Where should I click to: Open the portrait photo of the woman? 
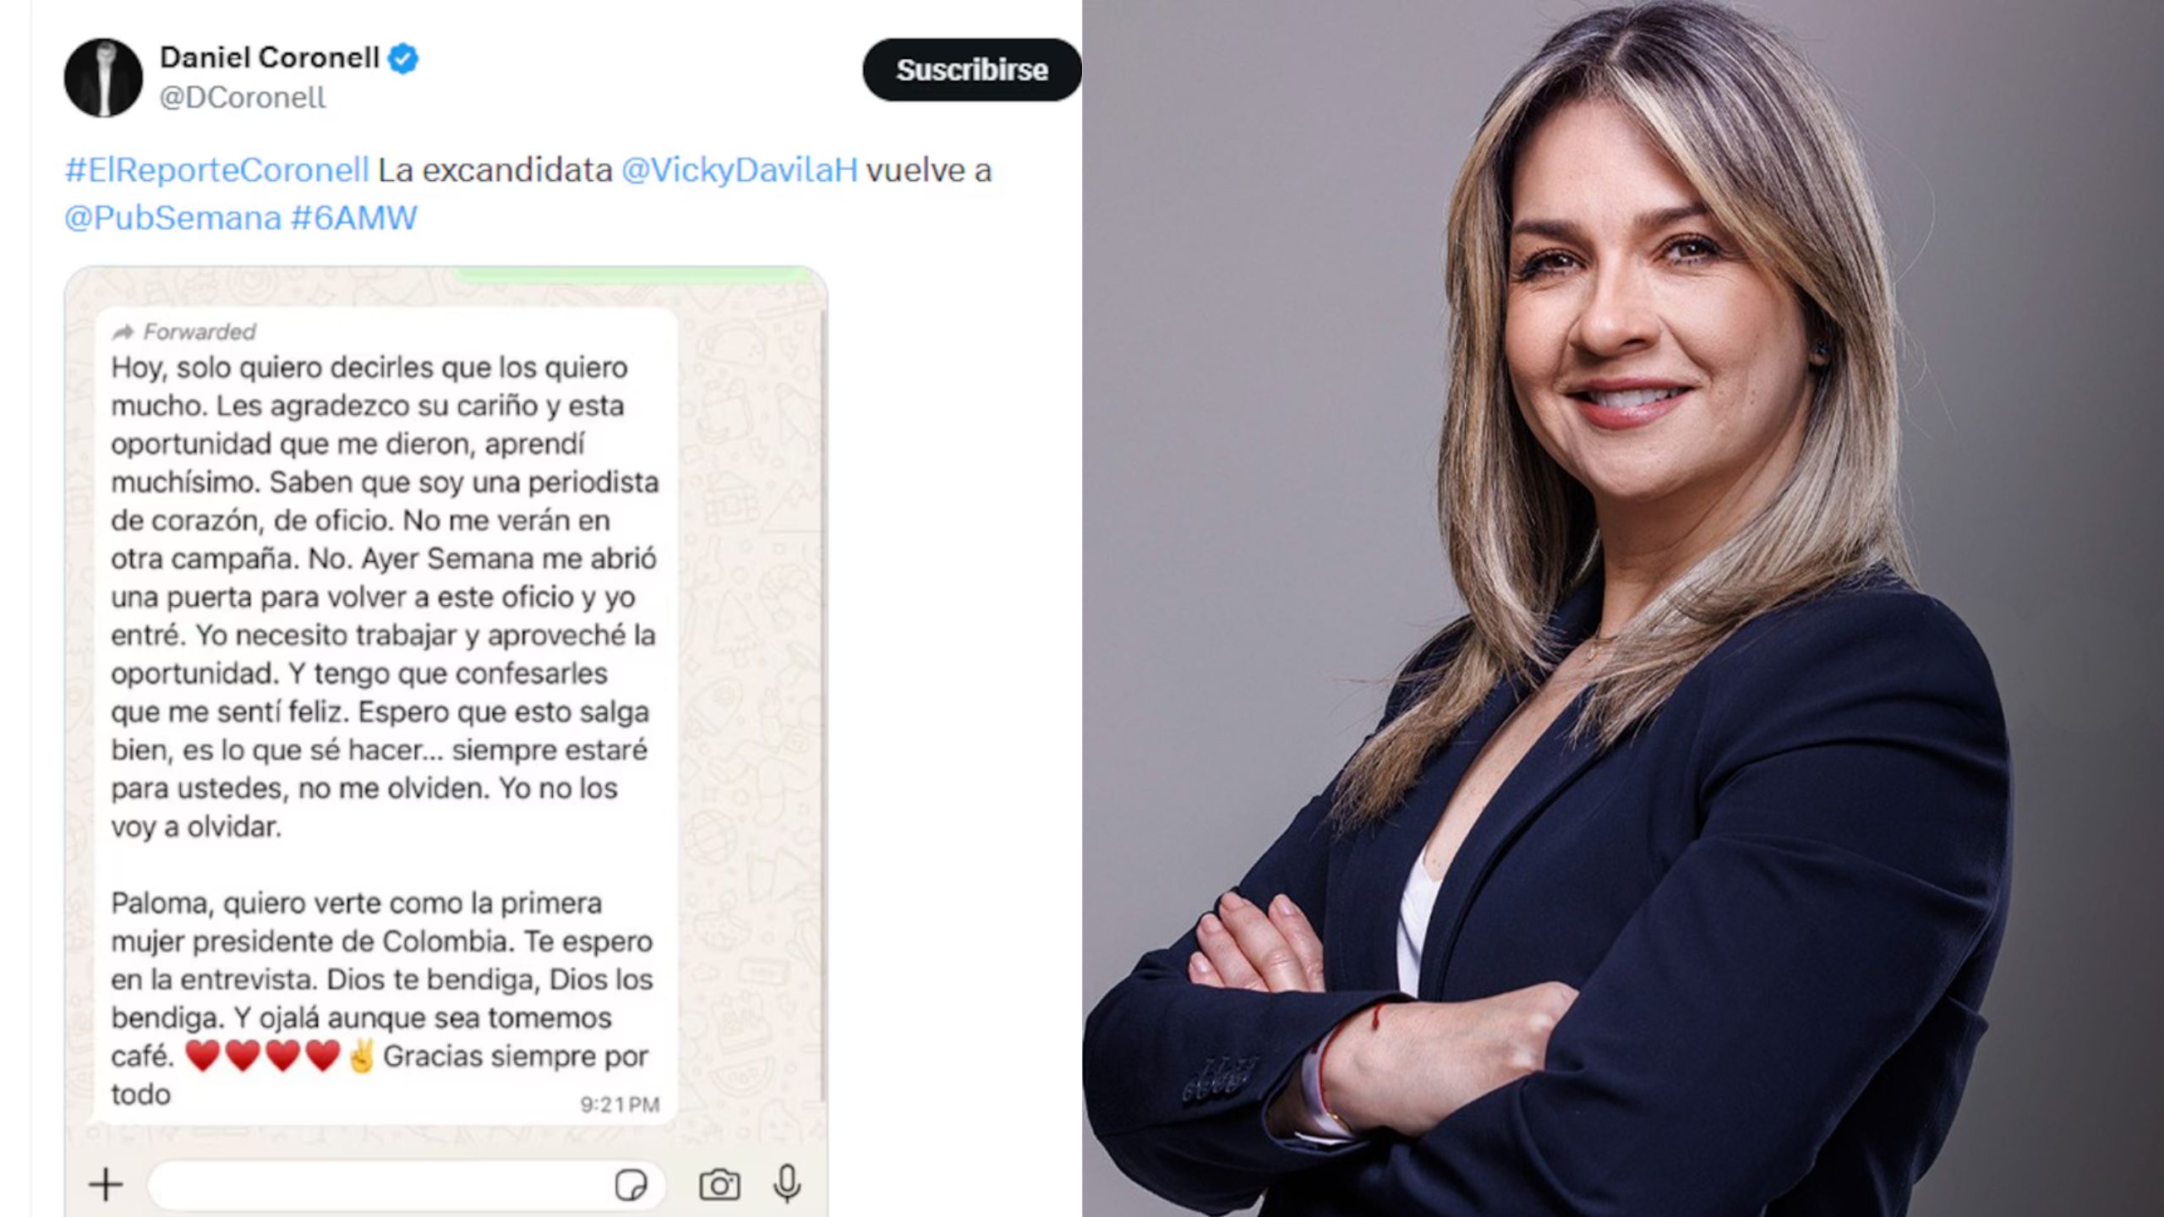[1623, 608]
